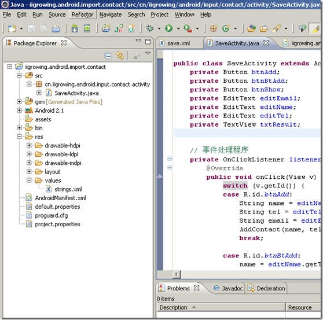Open the Android SDK Manager icon
This screenshot has height=320, width=323.
pos(75,28)
